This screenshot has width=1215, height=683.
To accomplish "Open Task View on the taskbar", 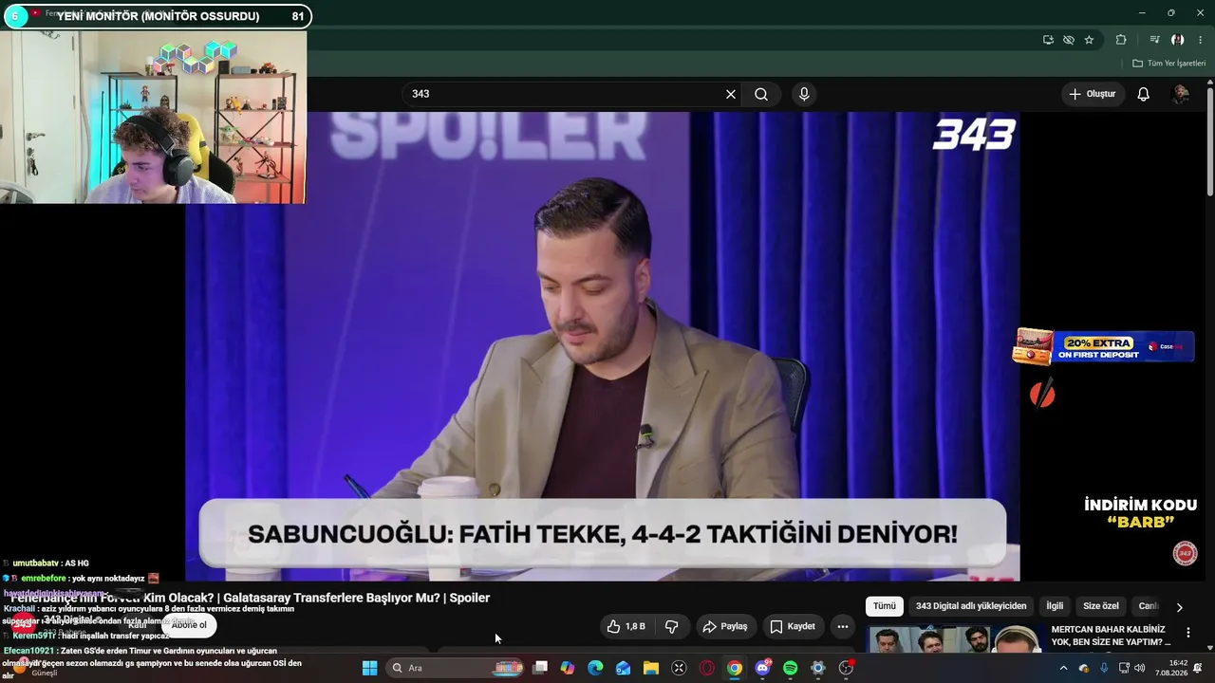I will tap(540, 668).
